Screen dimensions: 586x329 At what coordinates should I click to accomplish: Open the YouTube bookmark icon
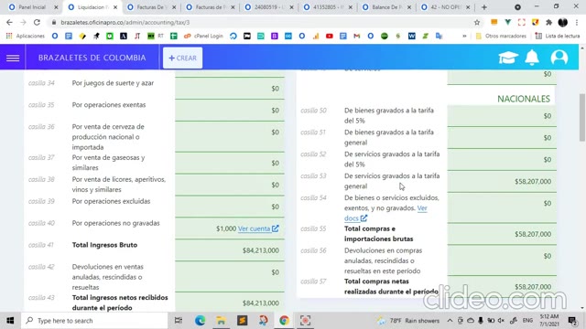pos(330,37)
